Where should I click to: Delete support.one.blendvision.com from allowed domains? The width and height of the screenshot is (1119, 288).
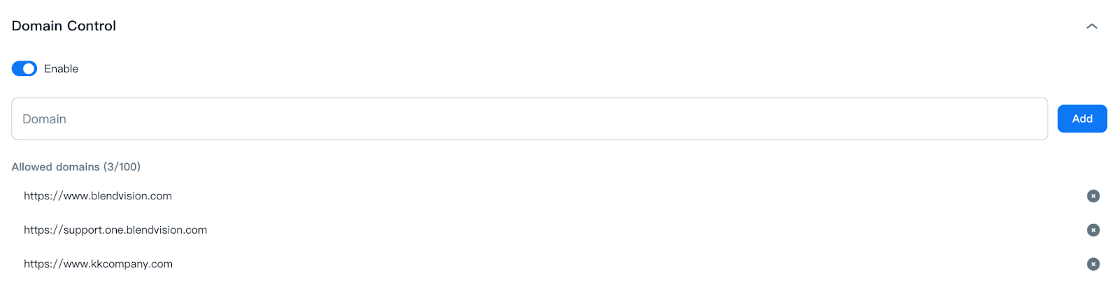(1093, 230)
